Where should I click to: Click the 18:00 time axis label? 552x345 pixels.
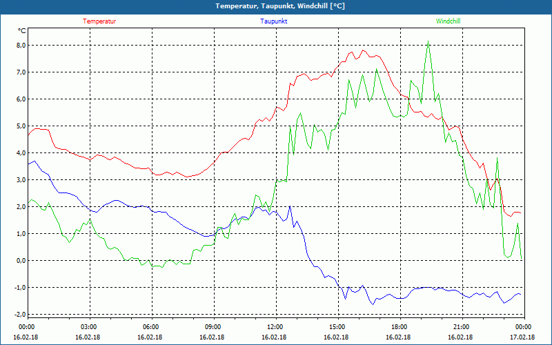coord(399,327)
